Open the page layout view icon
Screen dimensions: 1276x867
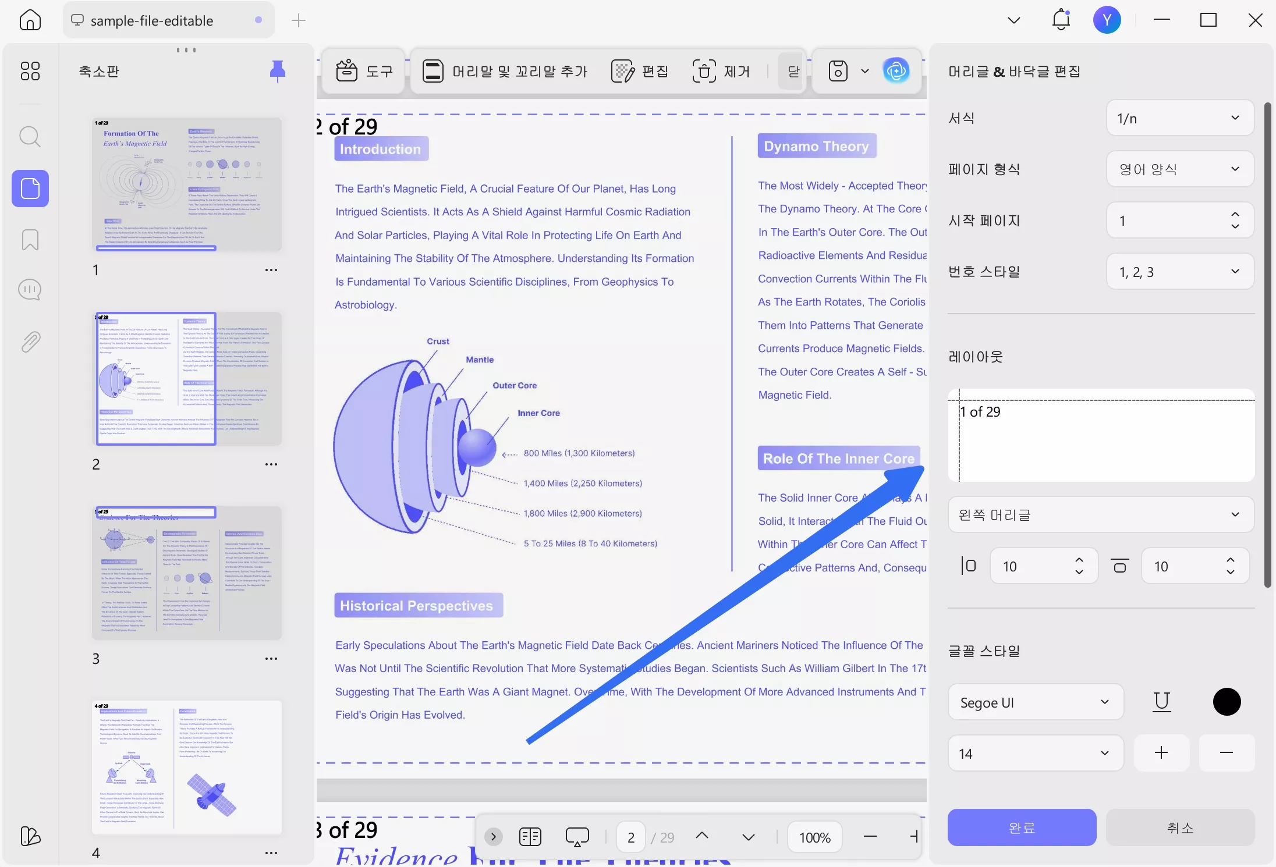(x=530, y=837)
